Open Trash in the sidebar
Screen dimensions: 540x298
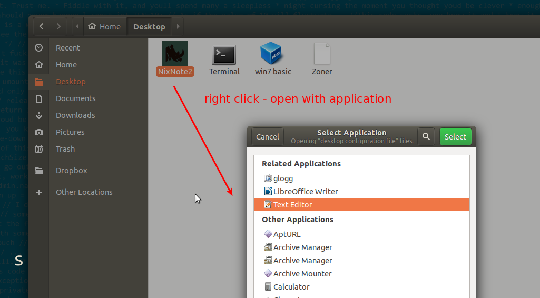pos(65,149)
